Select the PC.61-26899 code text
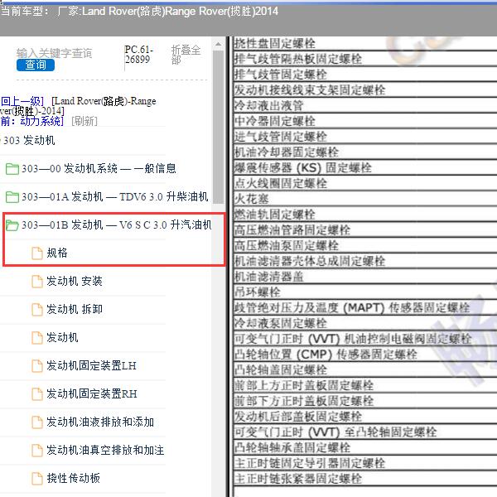This screenshot has width=497, height=497. pyautogui.click(x=139, y=54)
